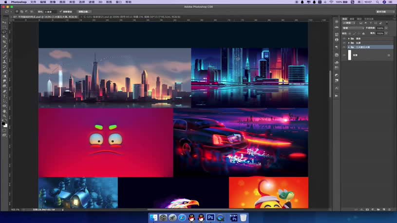Open the workspace switcher dropdown

[385, 12]
